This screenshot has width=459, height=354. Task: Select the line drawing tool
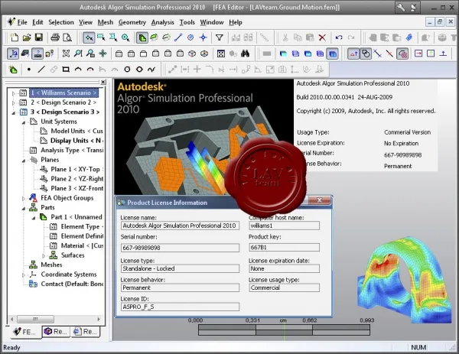click(41, 70)
